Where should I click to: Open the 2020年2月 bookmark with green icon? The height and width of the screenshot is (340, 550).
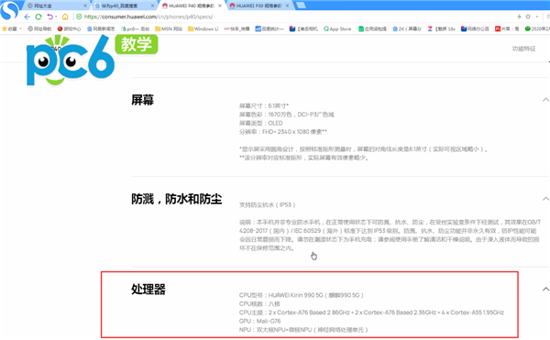point(537,28)
